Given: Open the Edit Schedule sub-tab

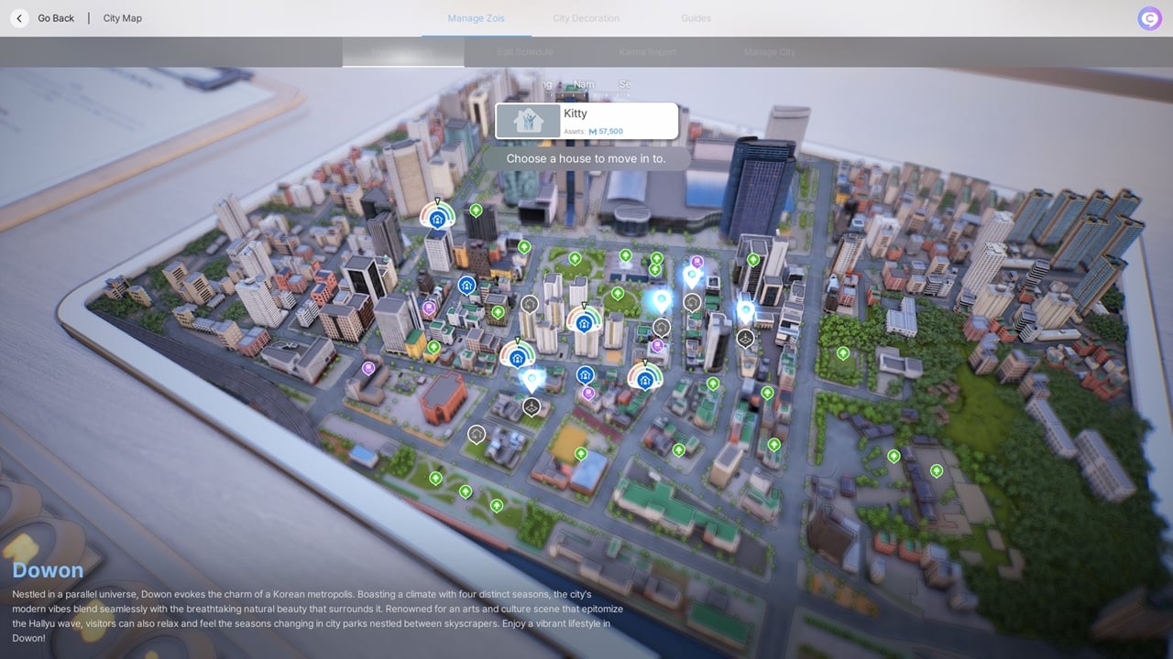Looking at the screenshot, I should [x=525, y=52].
